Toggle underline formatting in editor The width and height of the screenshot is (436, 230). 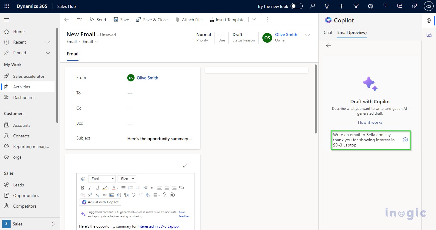click(x=97, y=188)
